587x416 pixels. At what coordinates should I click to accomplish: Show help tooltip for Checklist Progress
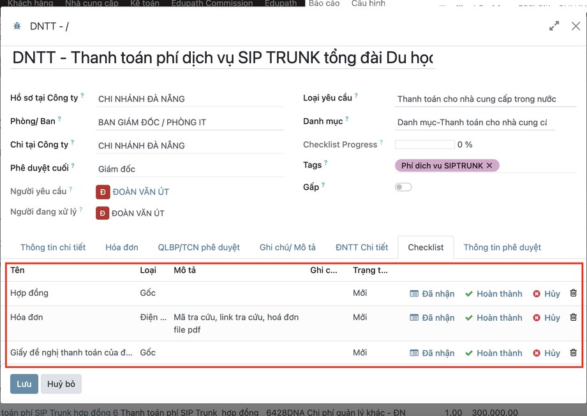(x=381, y=142)
